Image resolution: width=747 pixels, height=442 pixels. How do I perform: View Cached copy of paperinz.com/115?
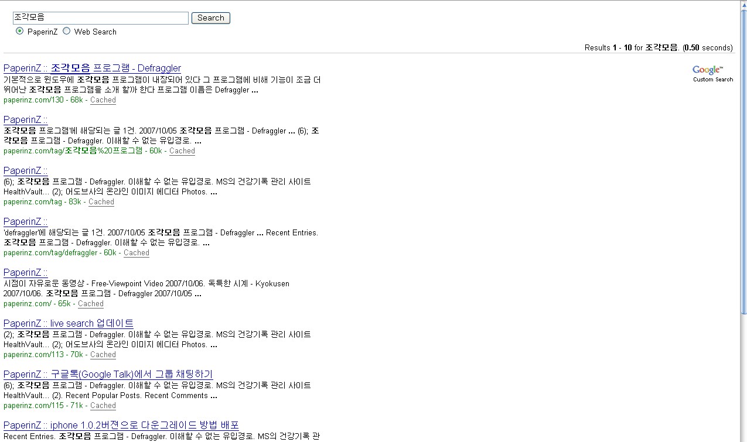(103, 406)
